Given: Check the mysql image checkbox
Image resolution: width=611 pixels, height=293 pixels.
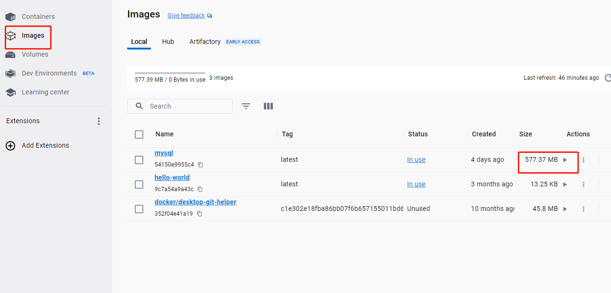Looking at the screenshot, I should pyautogui.click(x=139, y=160).
